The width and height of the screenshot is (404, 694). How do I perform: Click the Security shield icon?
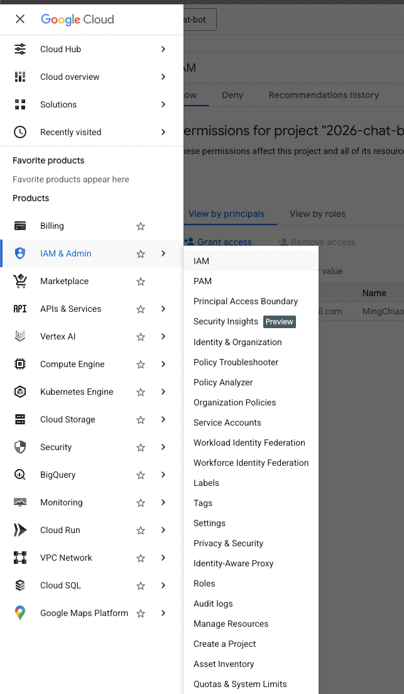pyautogui.click(x=20, y=447)
